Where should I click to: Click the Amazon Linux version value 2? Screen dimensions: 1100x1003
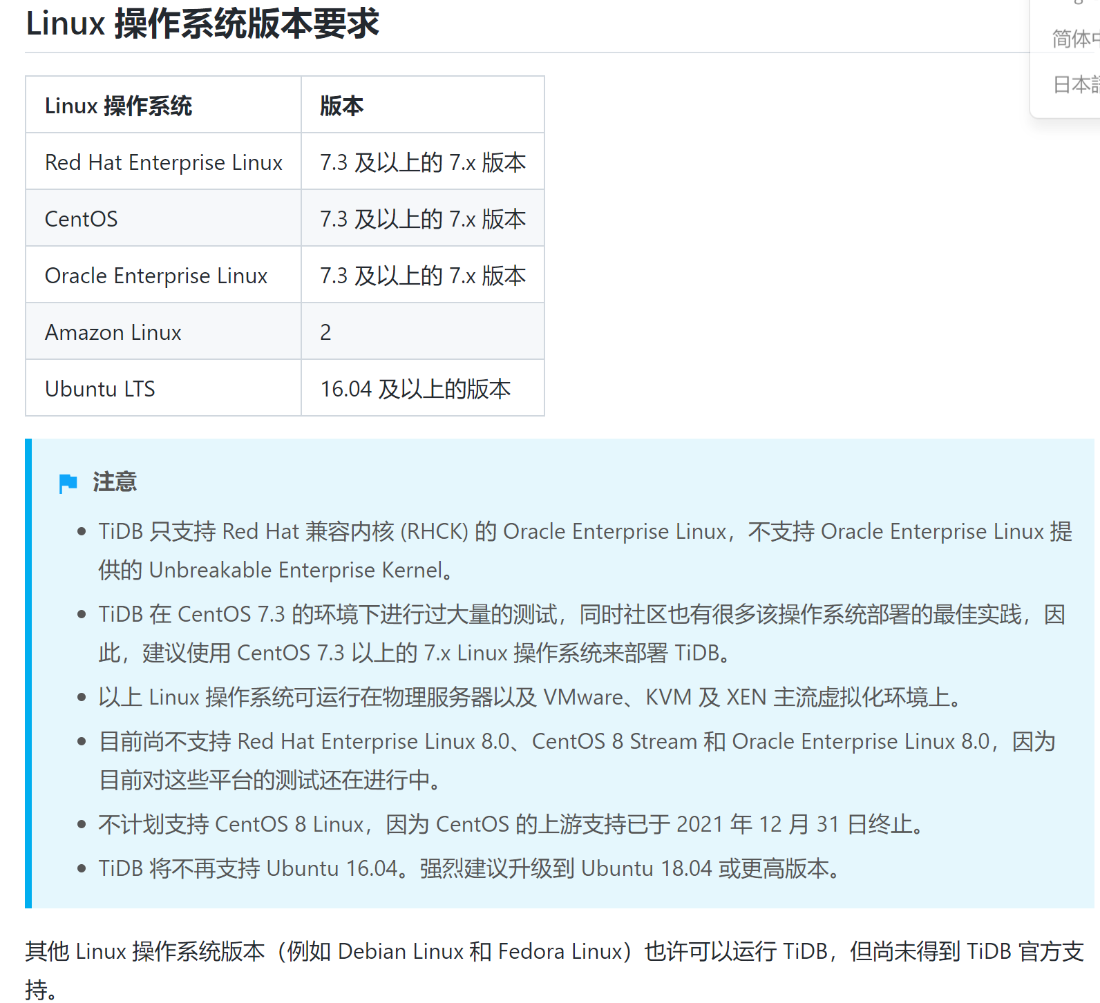pos(423,332)
